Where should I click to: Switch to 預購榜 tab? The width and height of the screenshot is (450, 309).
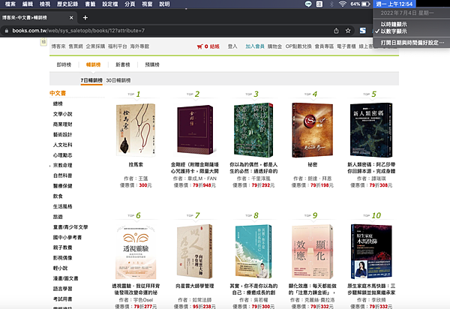pyautogui.click(x=152, y=64)
